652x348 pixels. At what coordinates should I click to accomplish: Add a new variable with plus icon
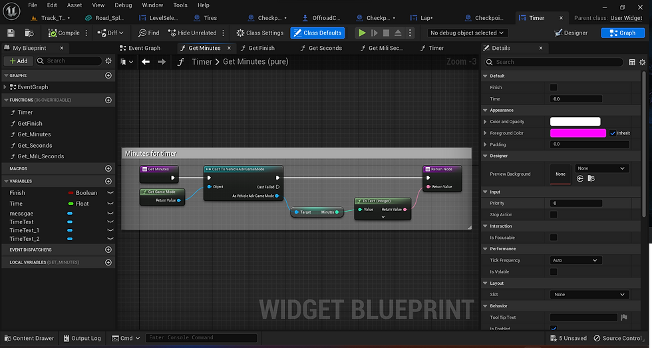click(x=108, y=181)
